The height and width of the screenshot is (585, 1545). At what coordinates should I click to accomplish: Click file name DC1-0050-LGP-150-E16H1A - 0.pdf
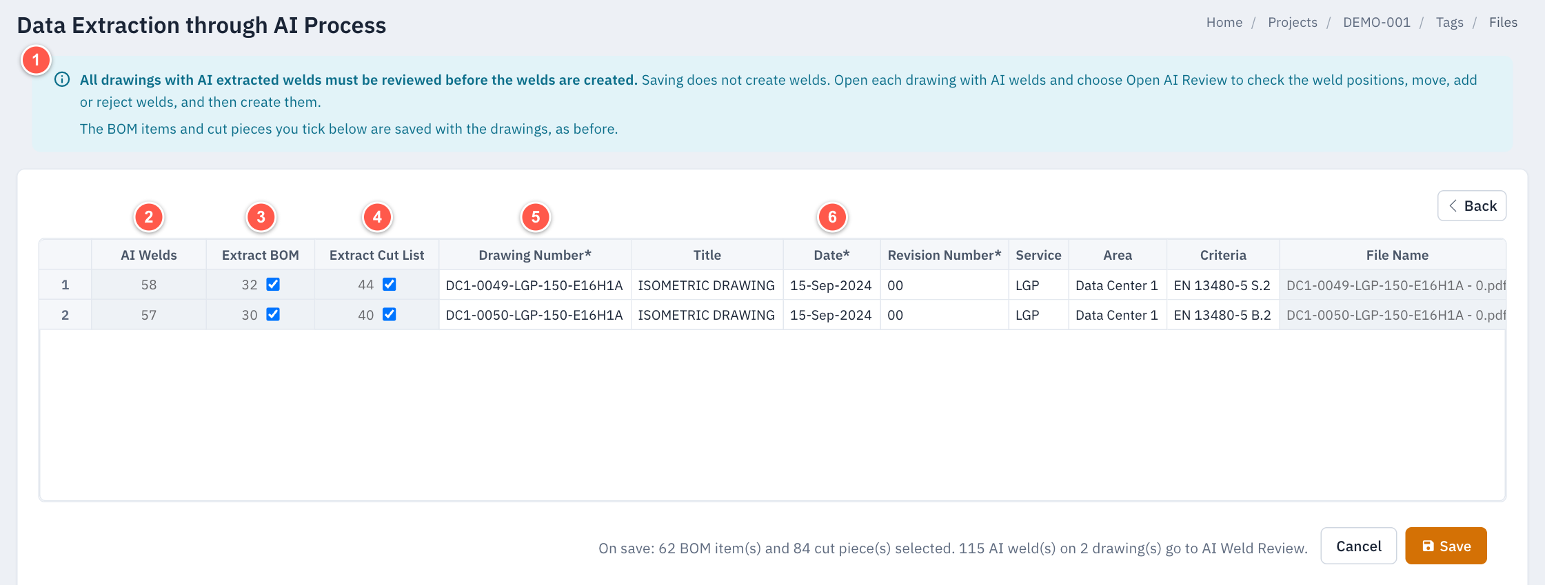1393,315
